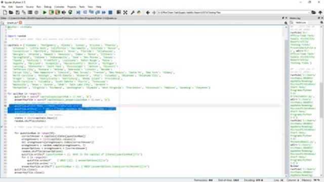Open a file using the folder icon

click(x=11, y=12)
